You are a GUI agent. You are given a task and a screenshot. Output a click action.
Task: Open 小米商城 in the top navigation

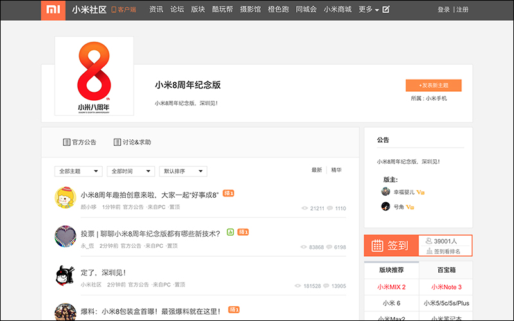coord(338,10)
